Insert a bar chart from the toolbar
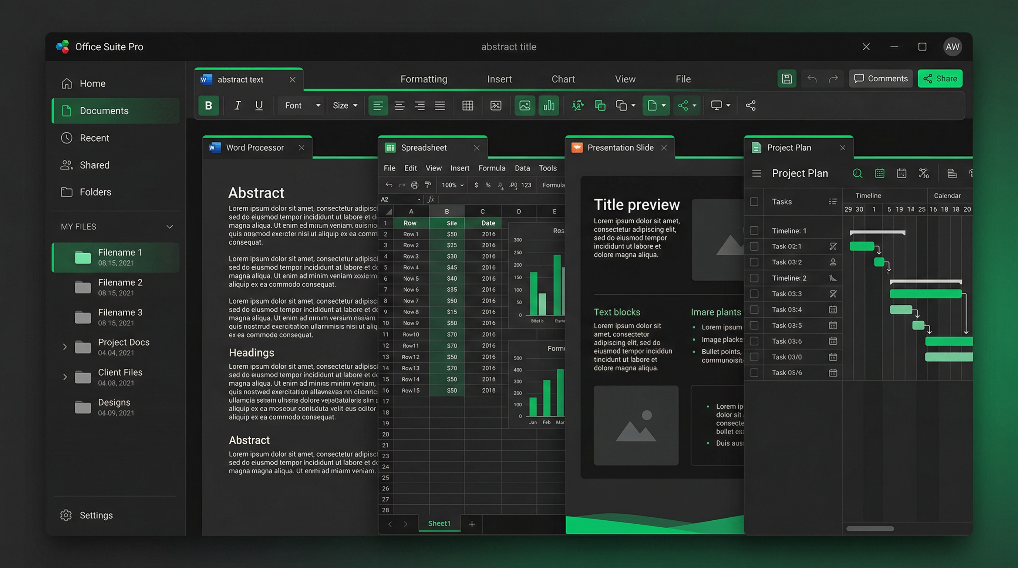 (549, 105)
